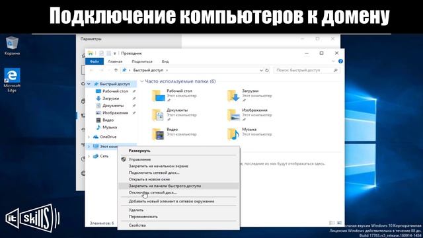Viewport: 423px width, 238px height.
Task: Collapse the Часто используемые папки group
Action: coord(142,81)
